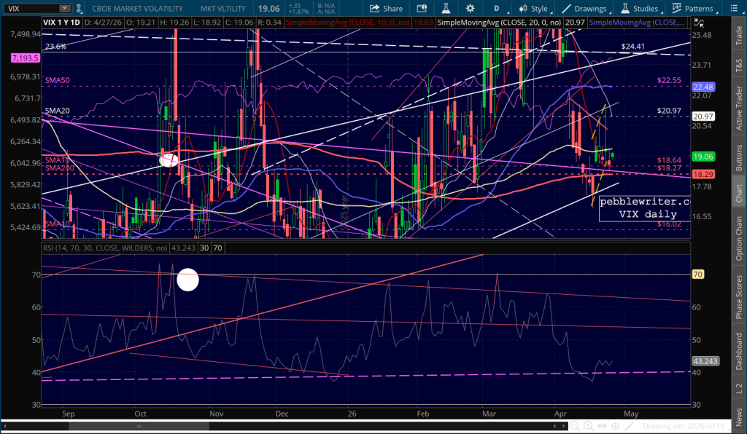Click the Share button in the toolbar
This screenshot has width=747, height=434.
click(x=386, y=9)
